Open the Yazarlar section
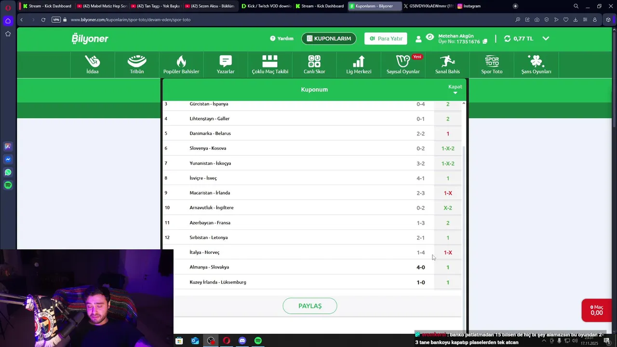The width and height of the screenshot is (617, 347). pyautogui.click(x=226, y=65)
